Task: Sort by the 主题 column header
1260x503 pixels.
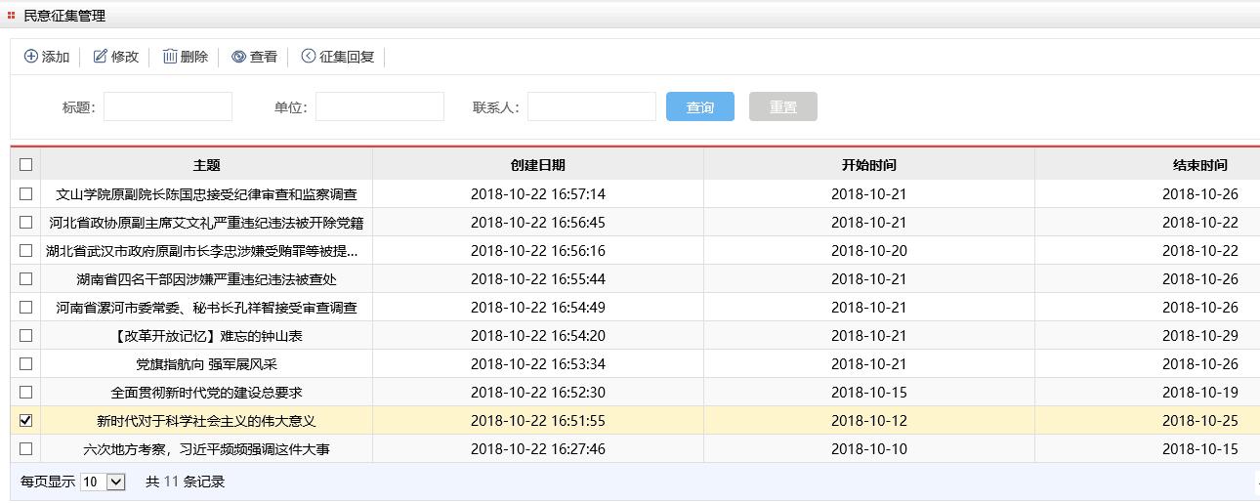Action: coord(207,165)
